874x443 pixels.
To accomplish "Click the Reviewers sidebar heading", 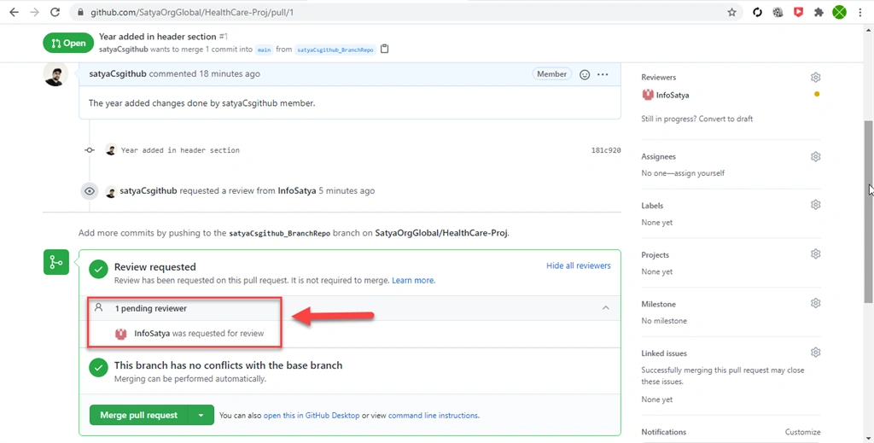I will tap(658, 78).
